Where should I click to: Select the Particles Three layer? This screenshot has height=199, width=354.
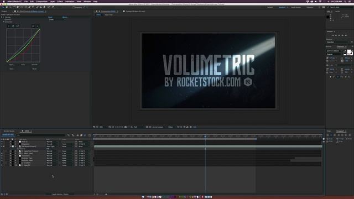click(x=27, y=161)
